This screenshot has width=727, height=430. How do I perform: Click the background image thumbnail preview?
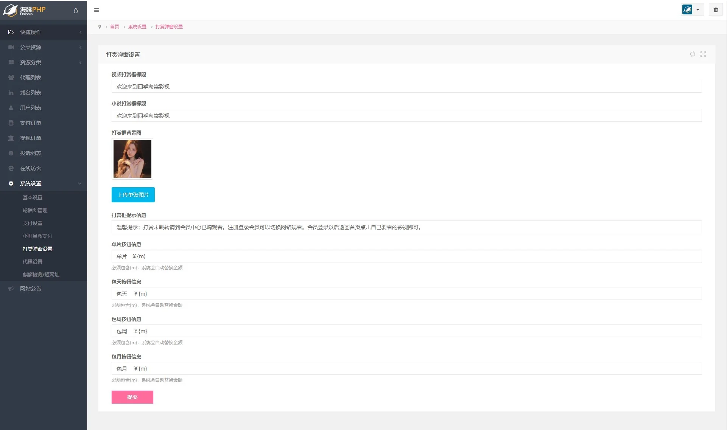132,159
